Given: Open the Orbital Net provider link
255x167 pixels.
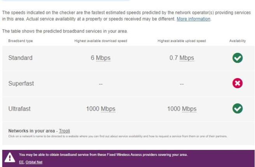Looking at the screenshot, I should pyautogui.click(x=34, y=162).
